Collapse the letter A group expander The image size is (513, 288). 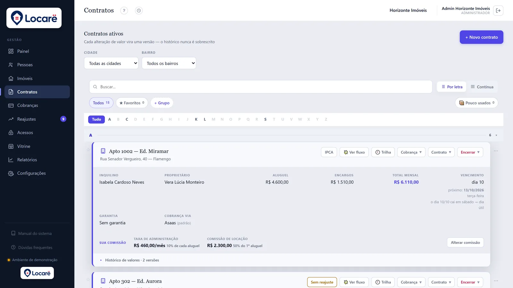[x=496, y=135]
